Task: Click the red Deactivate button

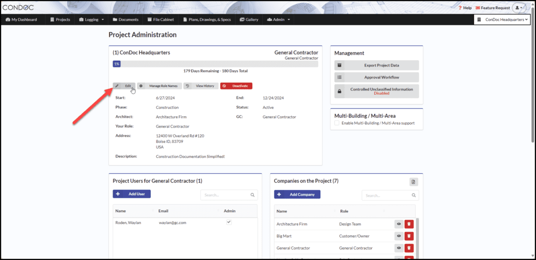Action: pyautogui.click(x=236, y=86)
